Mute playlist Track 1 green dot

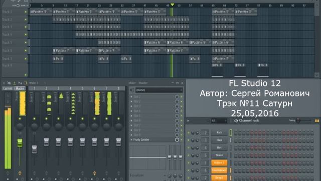26,12
